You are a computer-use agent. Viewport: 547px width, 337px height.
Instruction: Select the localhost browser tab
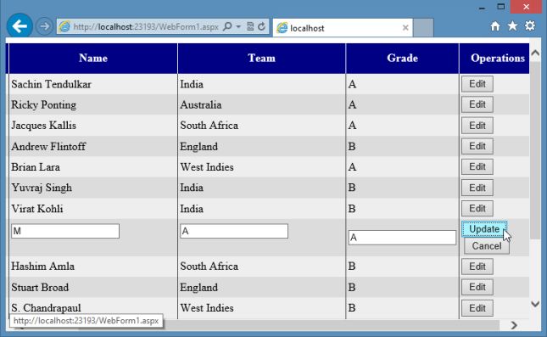[343, 28]
